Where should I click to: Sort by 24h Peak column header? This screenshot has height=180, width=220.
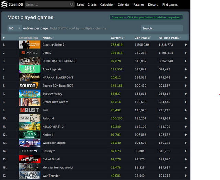click(x=143, y=38)
